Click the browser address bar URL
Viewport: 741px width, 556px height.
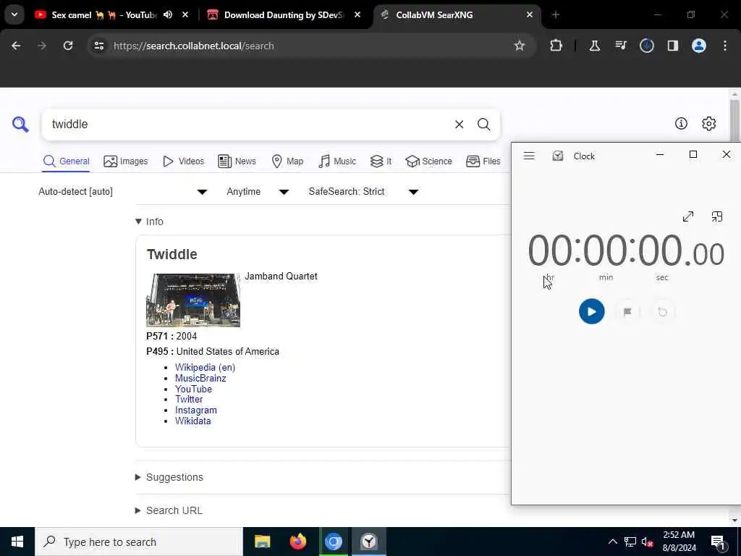[193, 46]
